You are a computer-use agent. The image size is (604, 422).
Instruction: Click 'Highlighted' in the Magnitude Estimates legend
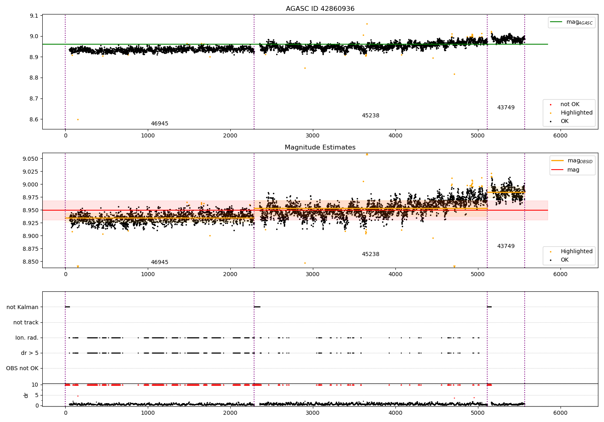pyautogui.click(x=577, y=251)
